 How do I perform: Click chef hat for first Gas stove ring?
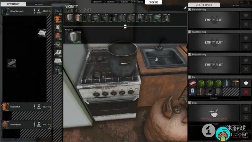coord(246,16)
